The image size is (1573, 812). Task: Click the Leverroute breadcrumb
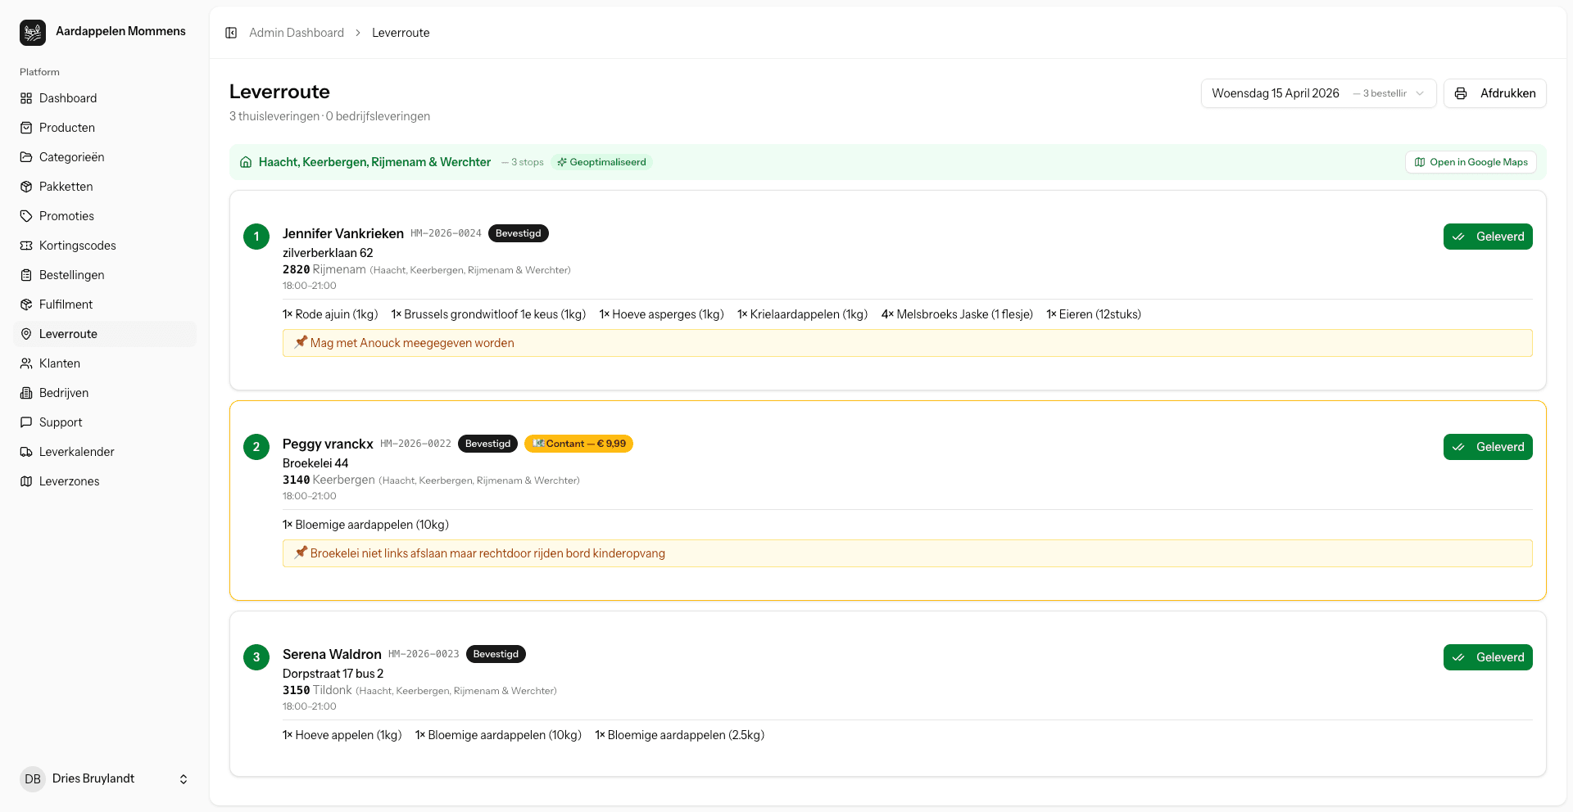401,33
